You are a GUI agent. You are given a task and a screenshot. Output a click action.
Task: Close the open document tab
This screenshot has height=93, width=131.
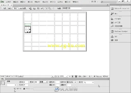pyautogui.click(x=11, y=5)
